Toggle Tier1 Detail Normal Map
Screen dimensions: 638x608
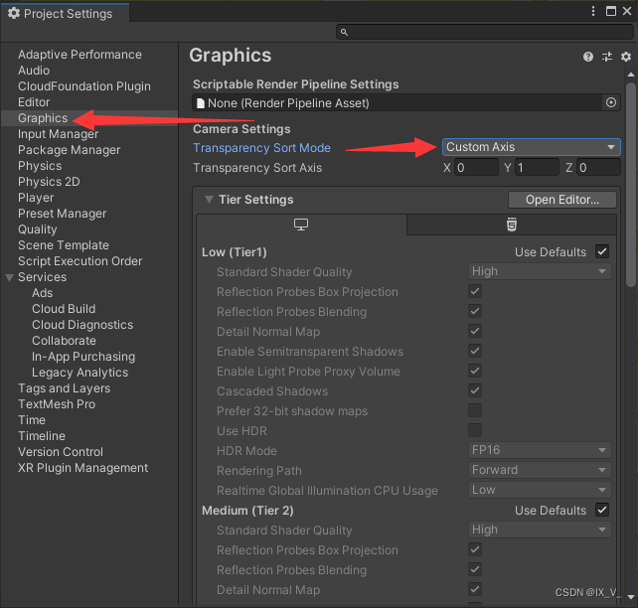[x=475, y=331]
